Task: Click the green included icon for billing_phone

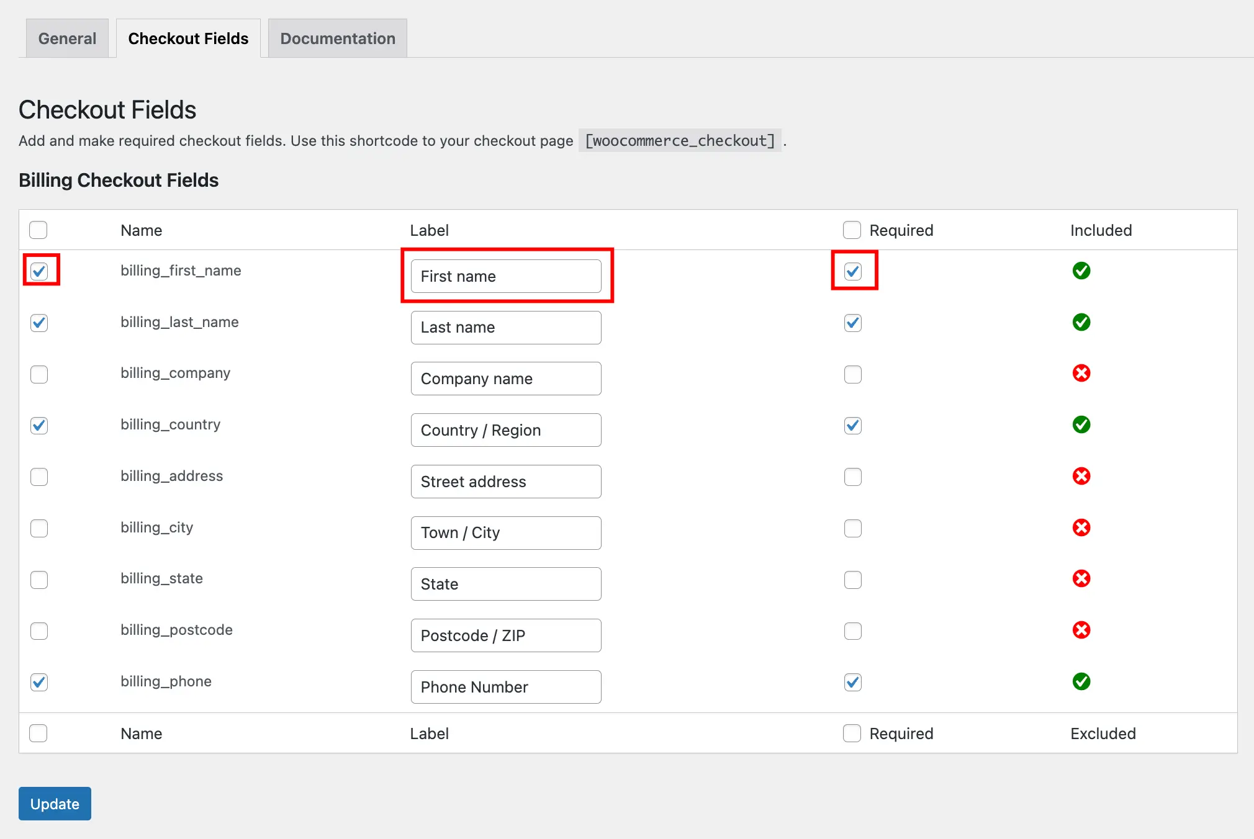Action: tap(1081, 681)
